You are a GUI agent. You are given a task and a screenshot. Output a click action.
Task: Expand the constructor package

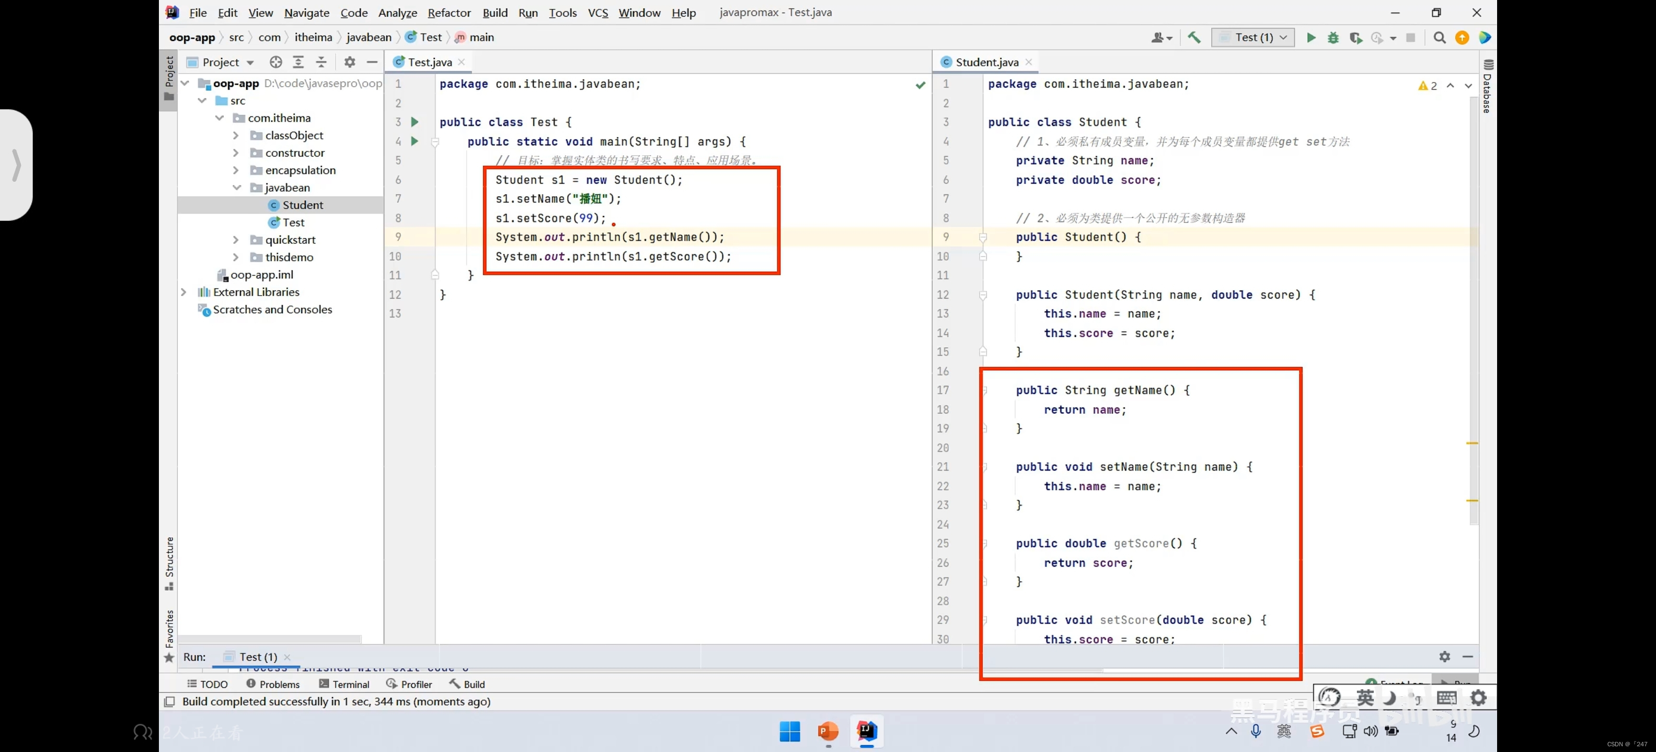pyautogui.click(x=236, y=152)
